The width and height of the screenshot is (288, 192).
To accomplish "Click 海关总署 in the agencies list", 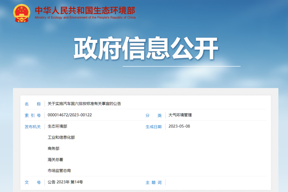I will tap(55, 160).
